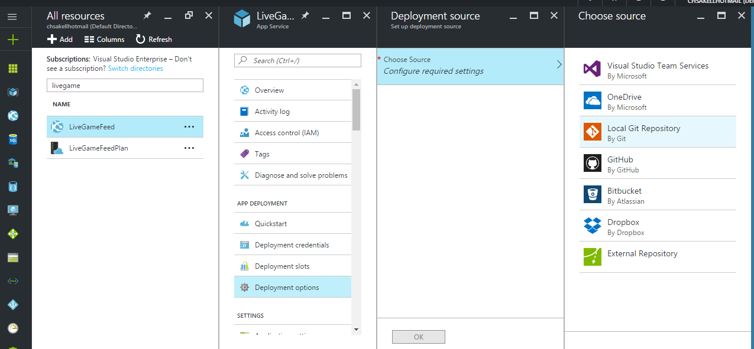Click the resource filter text box
754x349 pixels.
[x=125, y=86]
